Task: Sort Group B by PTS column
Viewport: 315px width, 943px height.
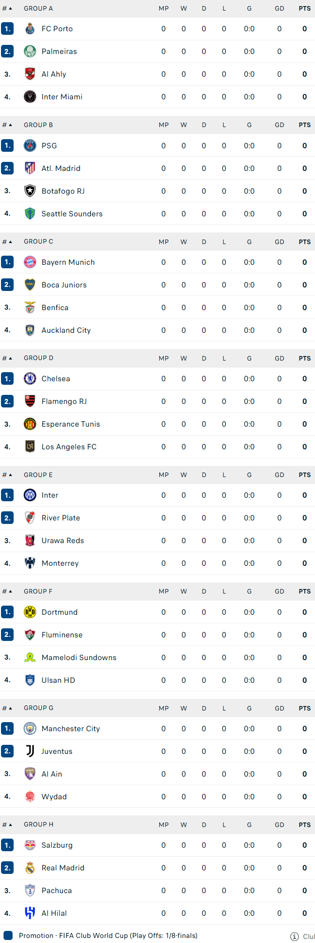Action: 304,125
